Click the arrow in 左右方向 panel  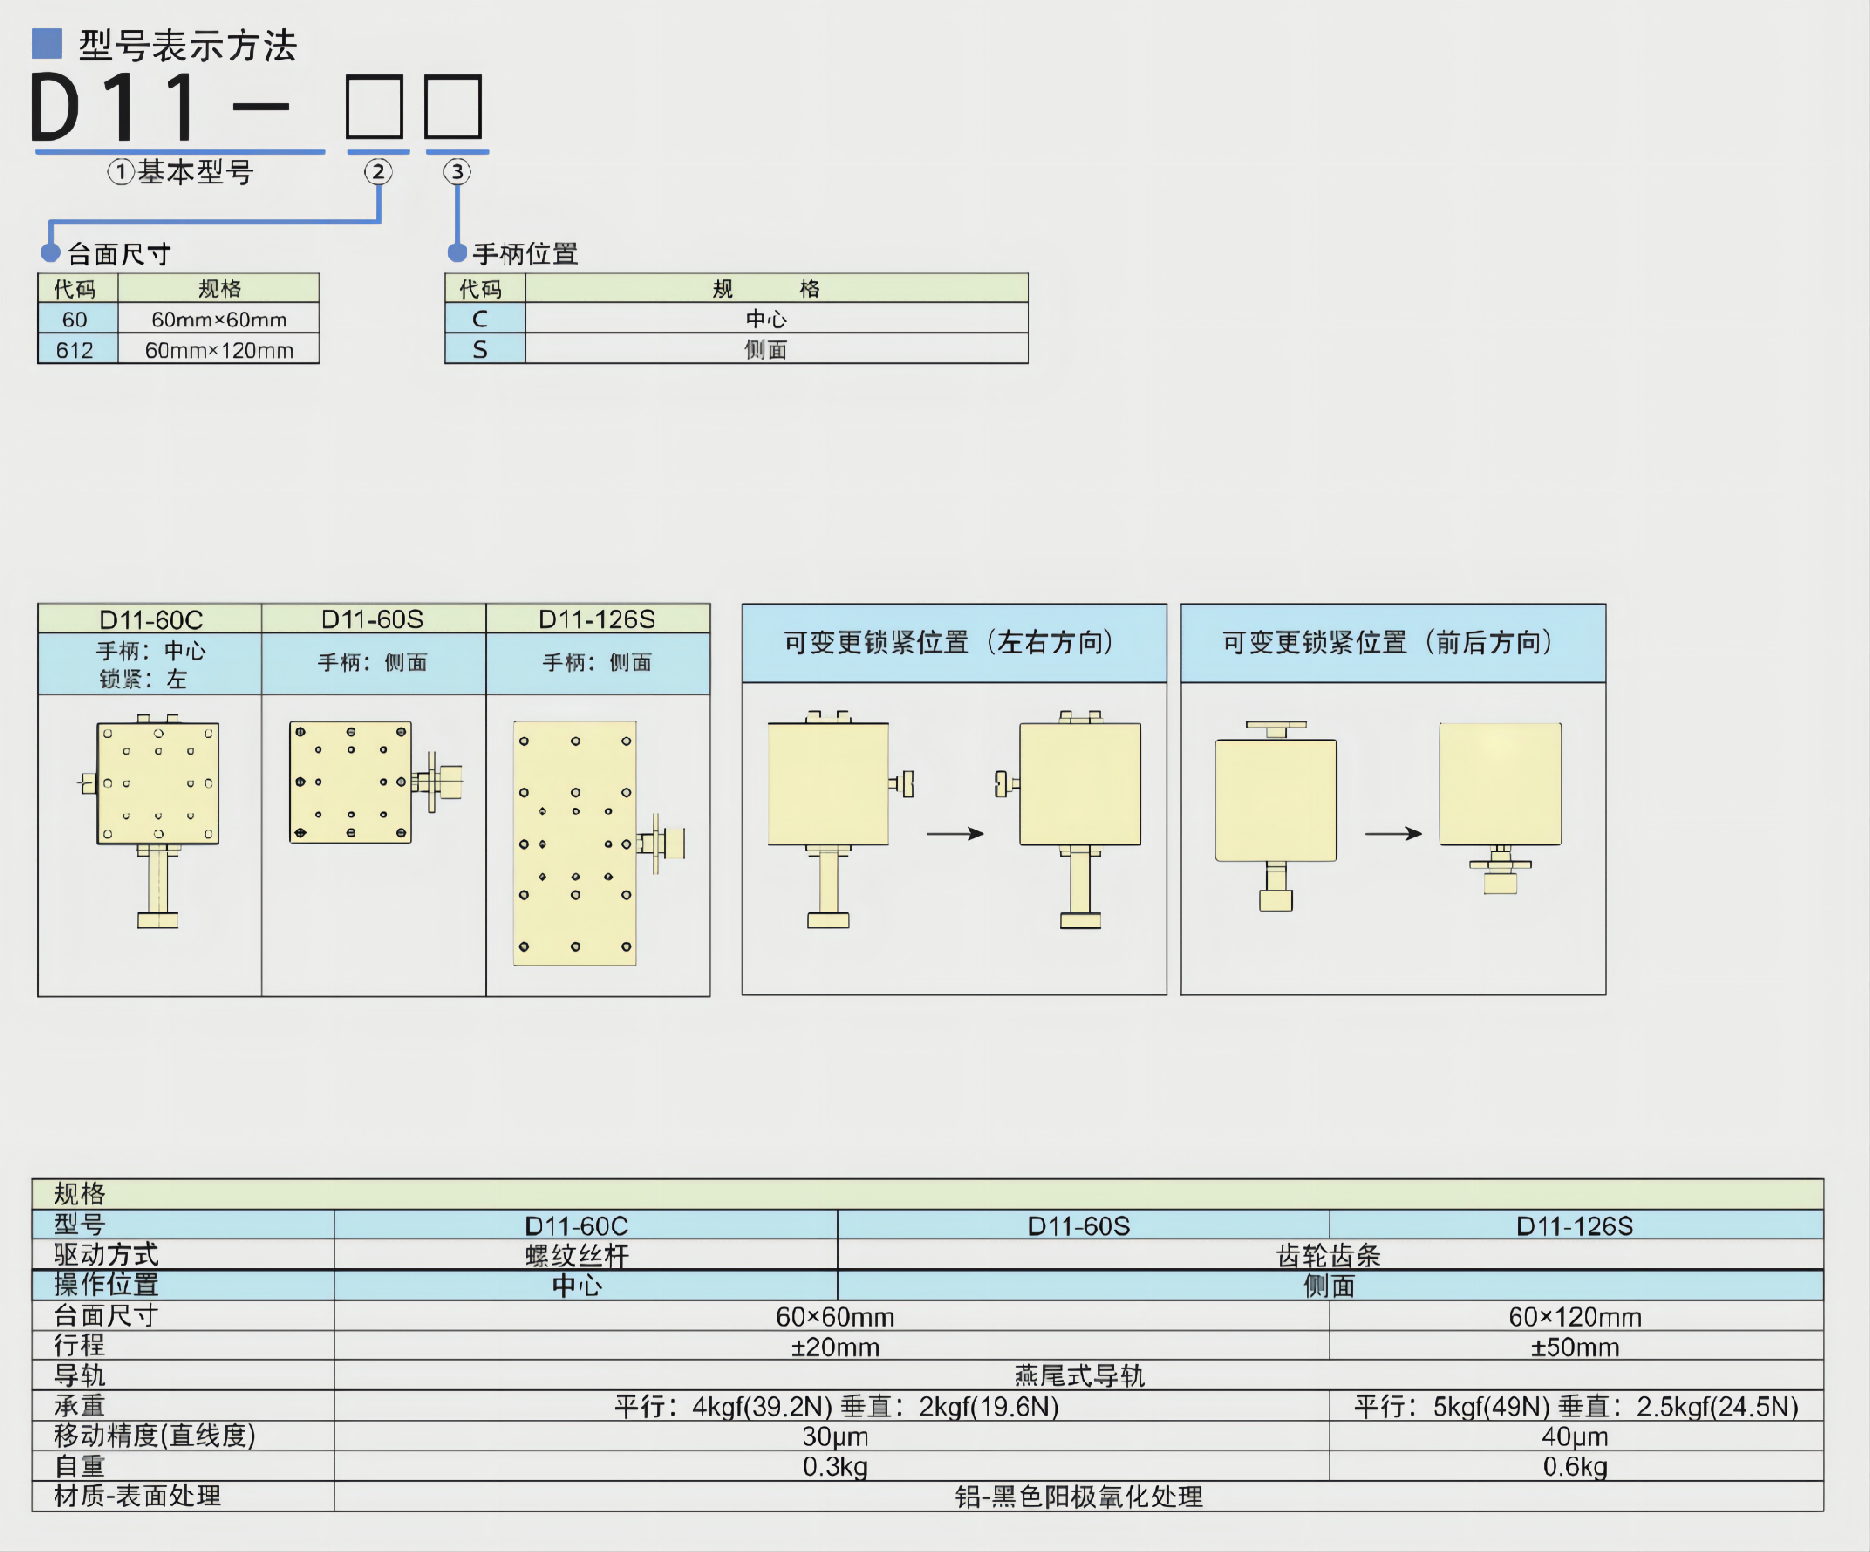(x=954, y=834)
